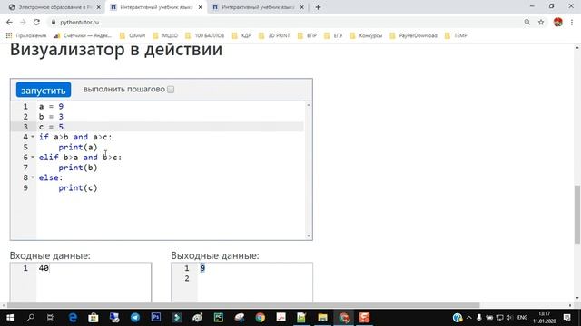Open the МЦКО bookmarks folder
The height and width of the screenshot is (326, 581).
pos(165,35)
